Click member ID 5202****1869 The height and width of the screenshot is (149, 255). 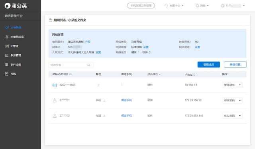pos(67,85)
